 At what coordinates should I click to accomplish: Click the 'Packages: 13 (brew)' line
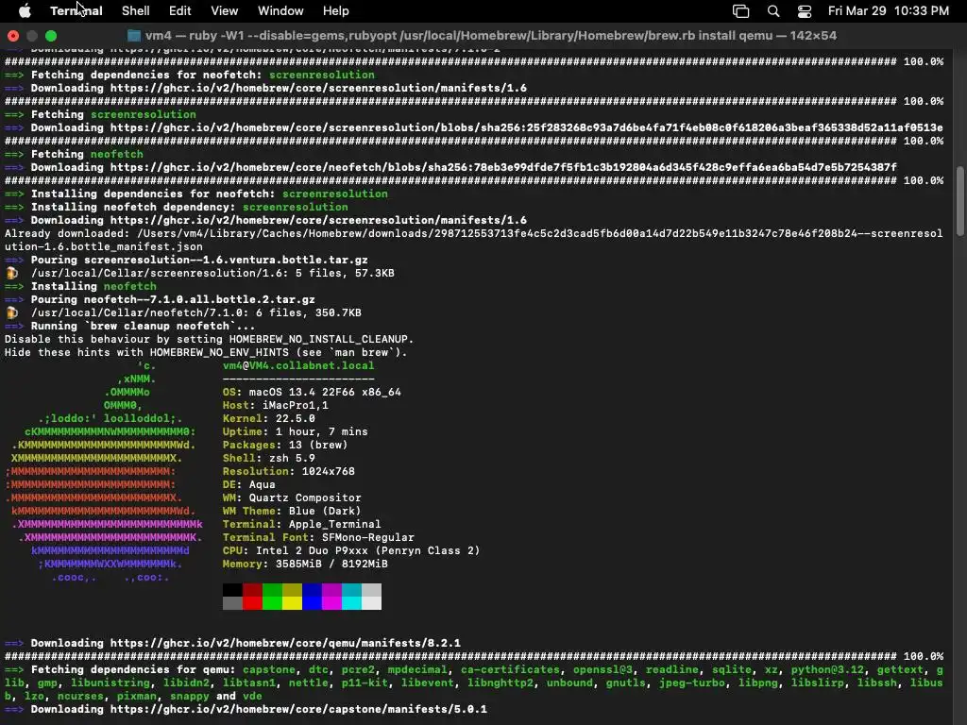pyautogui.click(x=285, y=446)
